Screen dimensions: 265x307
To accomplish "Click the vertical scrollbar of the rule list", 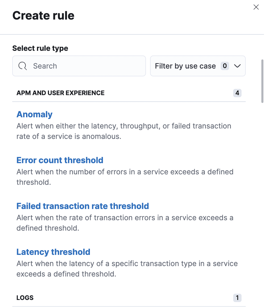I will (x=262, y=81).
